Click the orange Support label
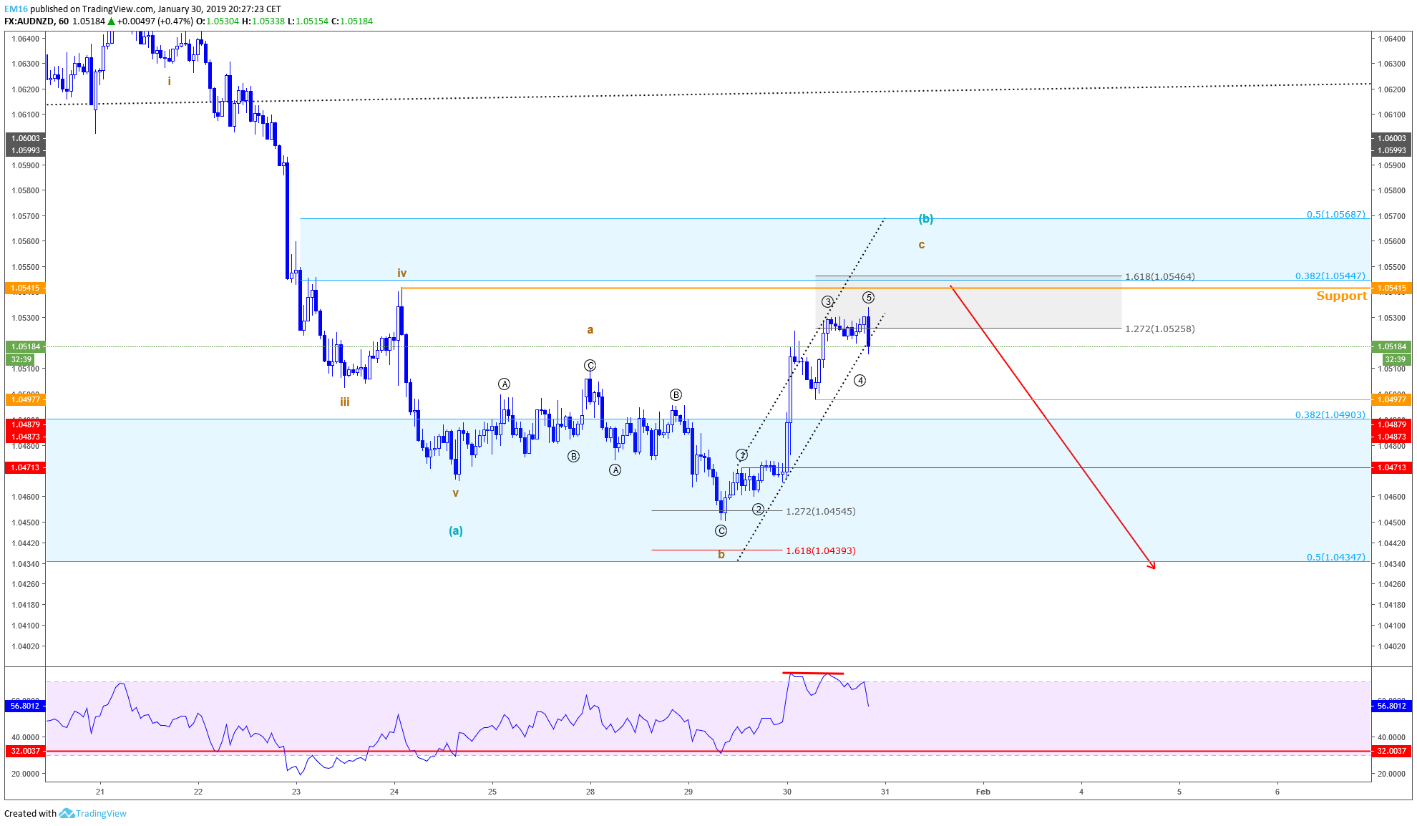 (1341, 296)
